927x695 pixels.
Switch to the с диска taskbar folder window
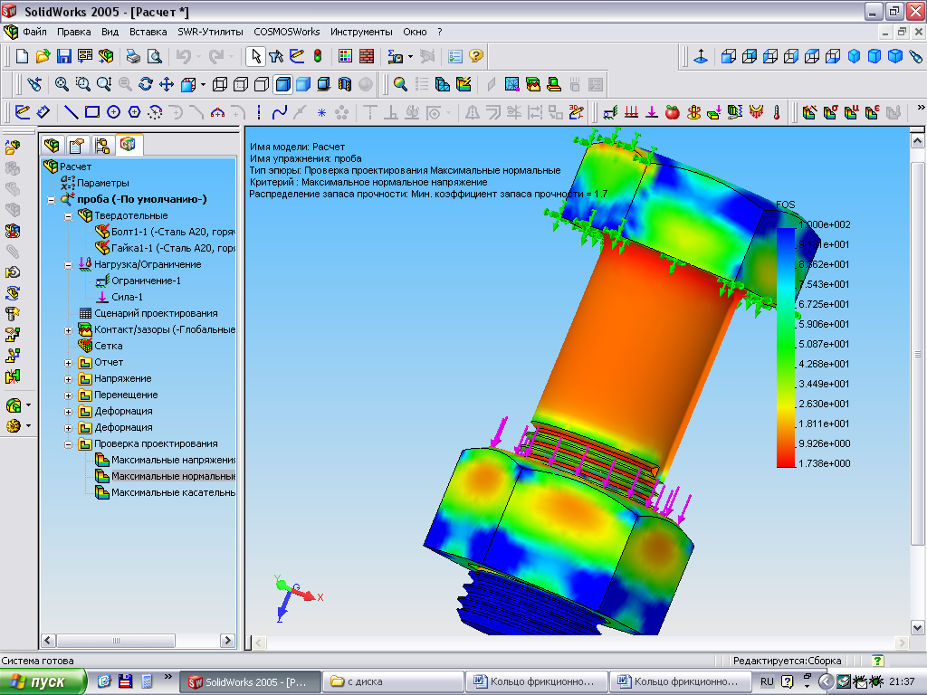coord(393,681)
